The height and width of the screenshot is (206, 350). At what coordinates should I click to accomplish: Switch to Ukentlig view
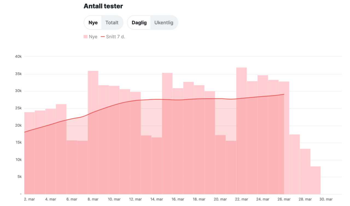(x=164, y=22)
